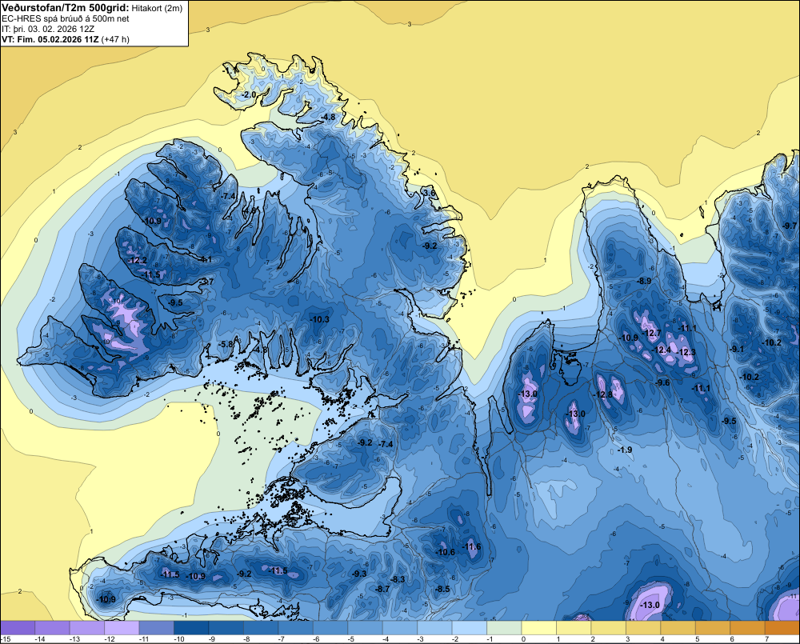This screenshot has height=644, width=800.
Task: Click the '-12.4' temperature label
Action: coord(662,350)
